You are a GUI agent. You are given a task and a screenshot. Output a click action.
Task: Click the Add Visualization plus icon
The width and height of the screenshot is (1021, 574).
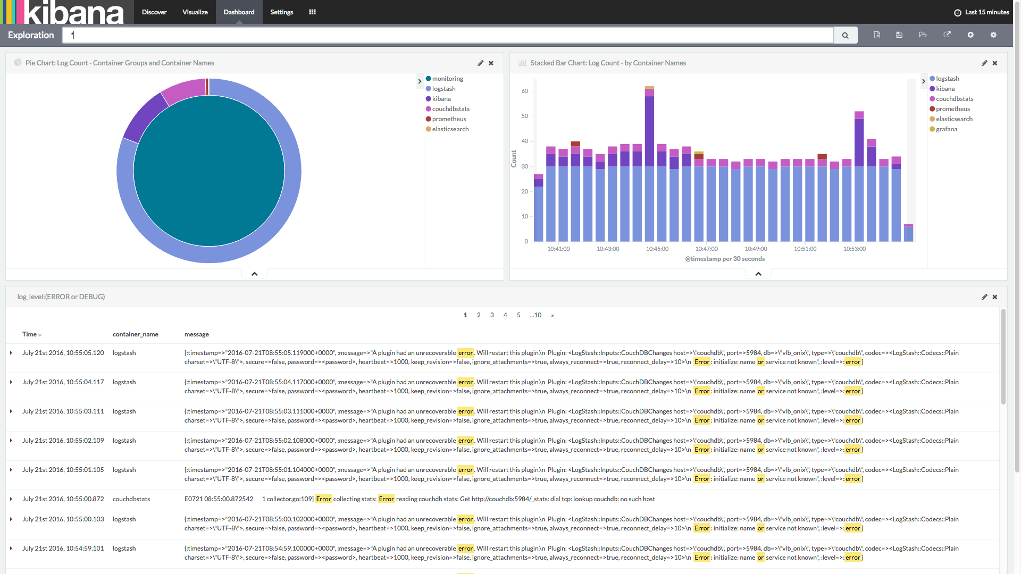(970, 35)
